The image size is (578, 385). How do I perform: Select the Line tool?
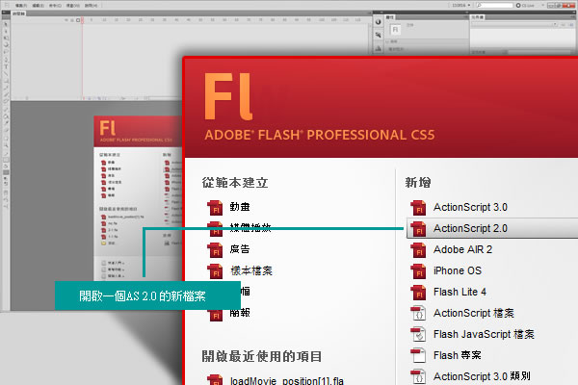[x=6, y=73]
